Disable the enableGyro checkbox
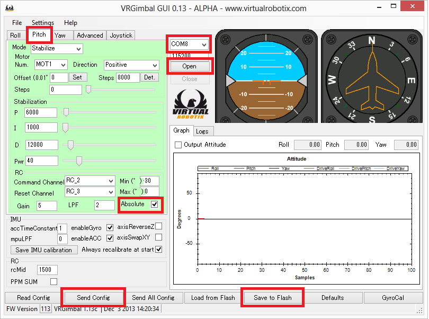 [110, 228]
